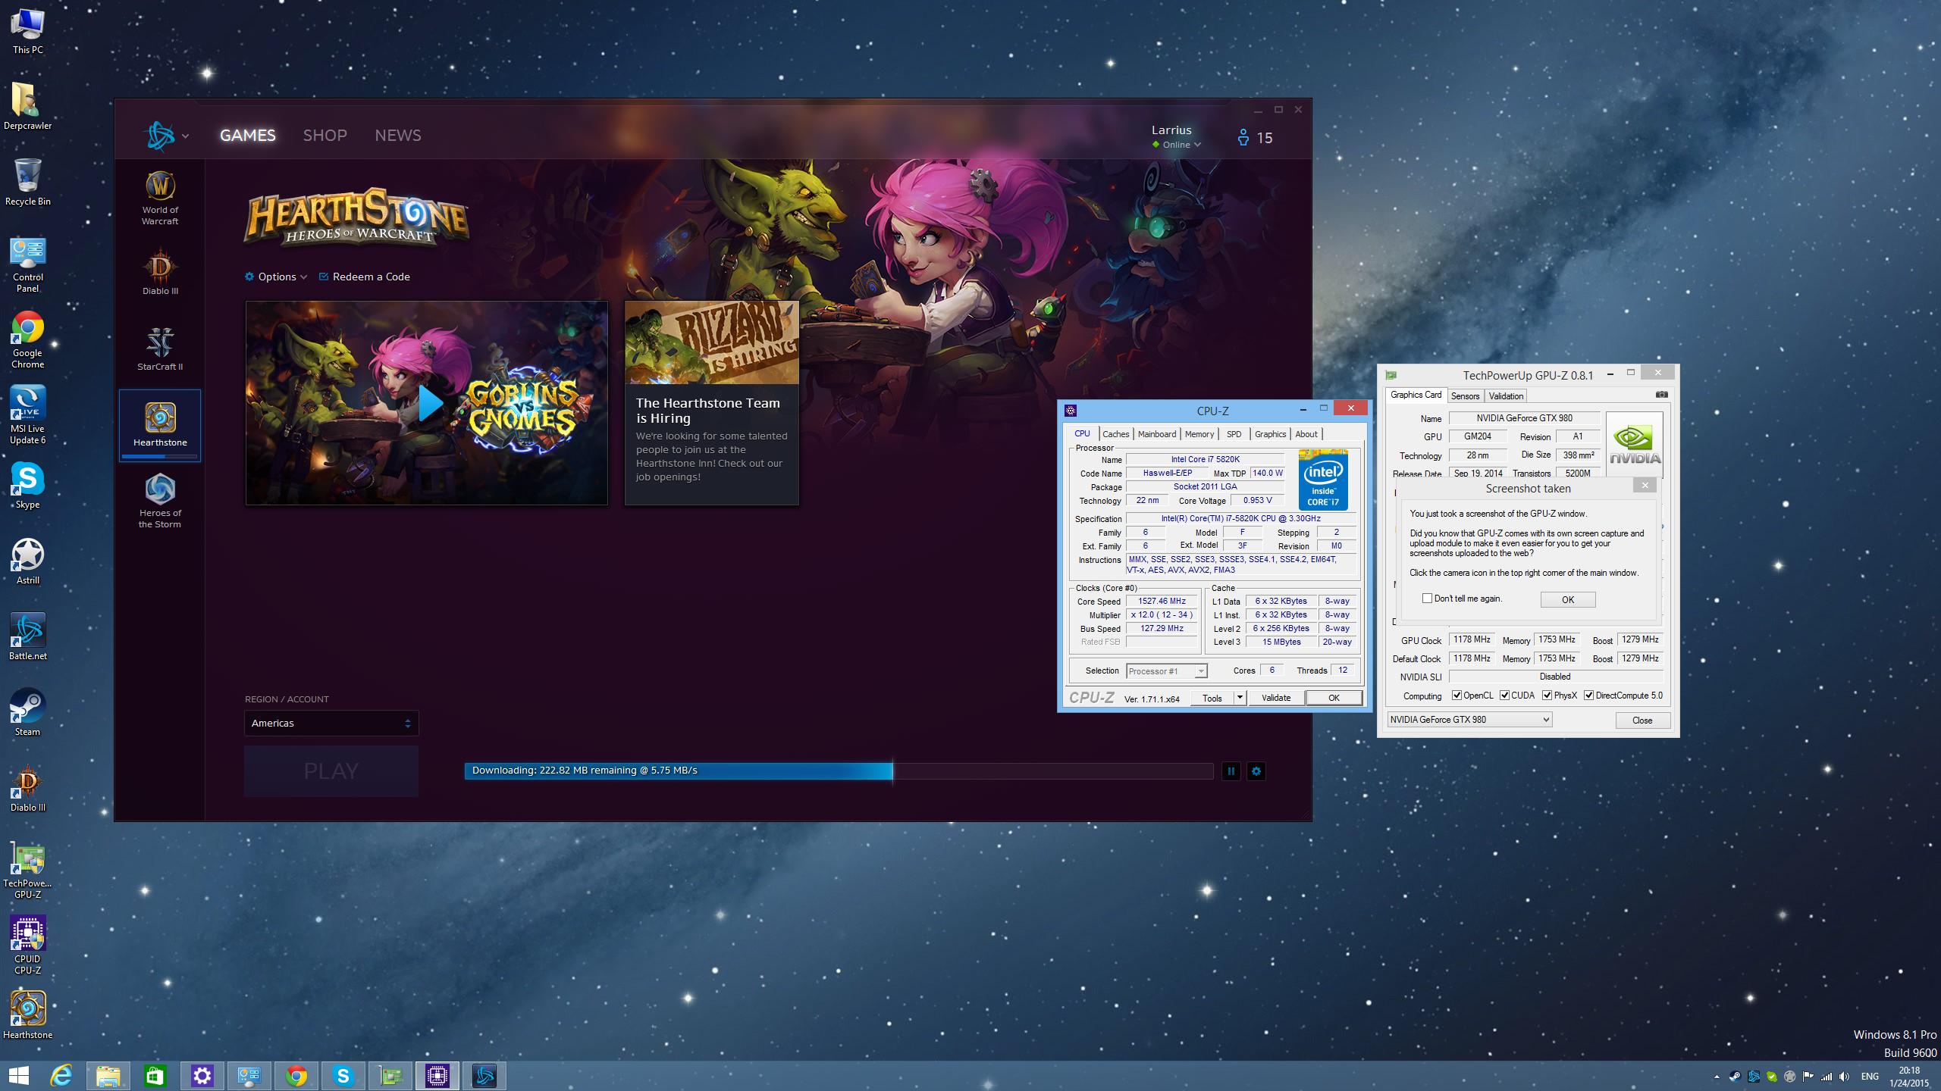Open File Explorer from the taskbar
The width and height of the screenshot is (1941, 1091).
(x=108, y=1076)
